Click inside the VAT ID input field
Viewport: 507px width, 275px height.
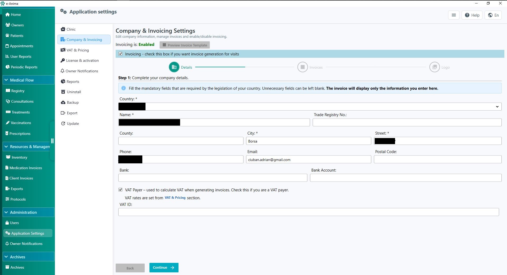click(x=308, y=212)
